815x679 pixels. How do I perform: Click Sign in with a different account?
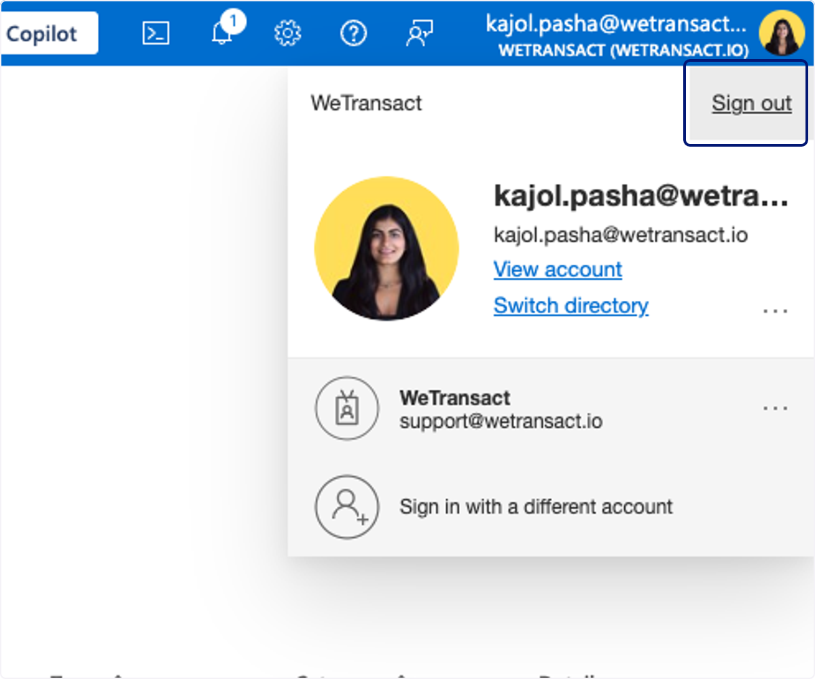coord(551,507)
